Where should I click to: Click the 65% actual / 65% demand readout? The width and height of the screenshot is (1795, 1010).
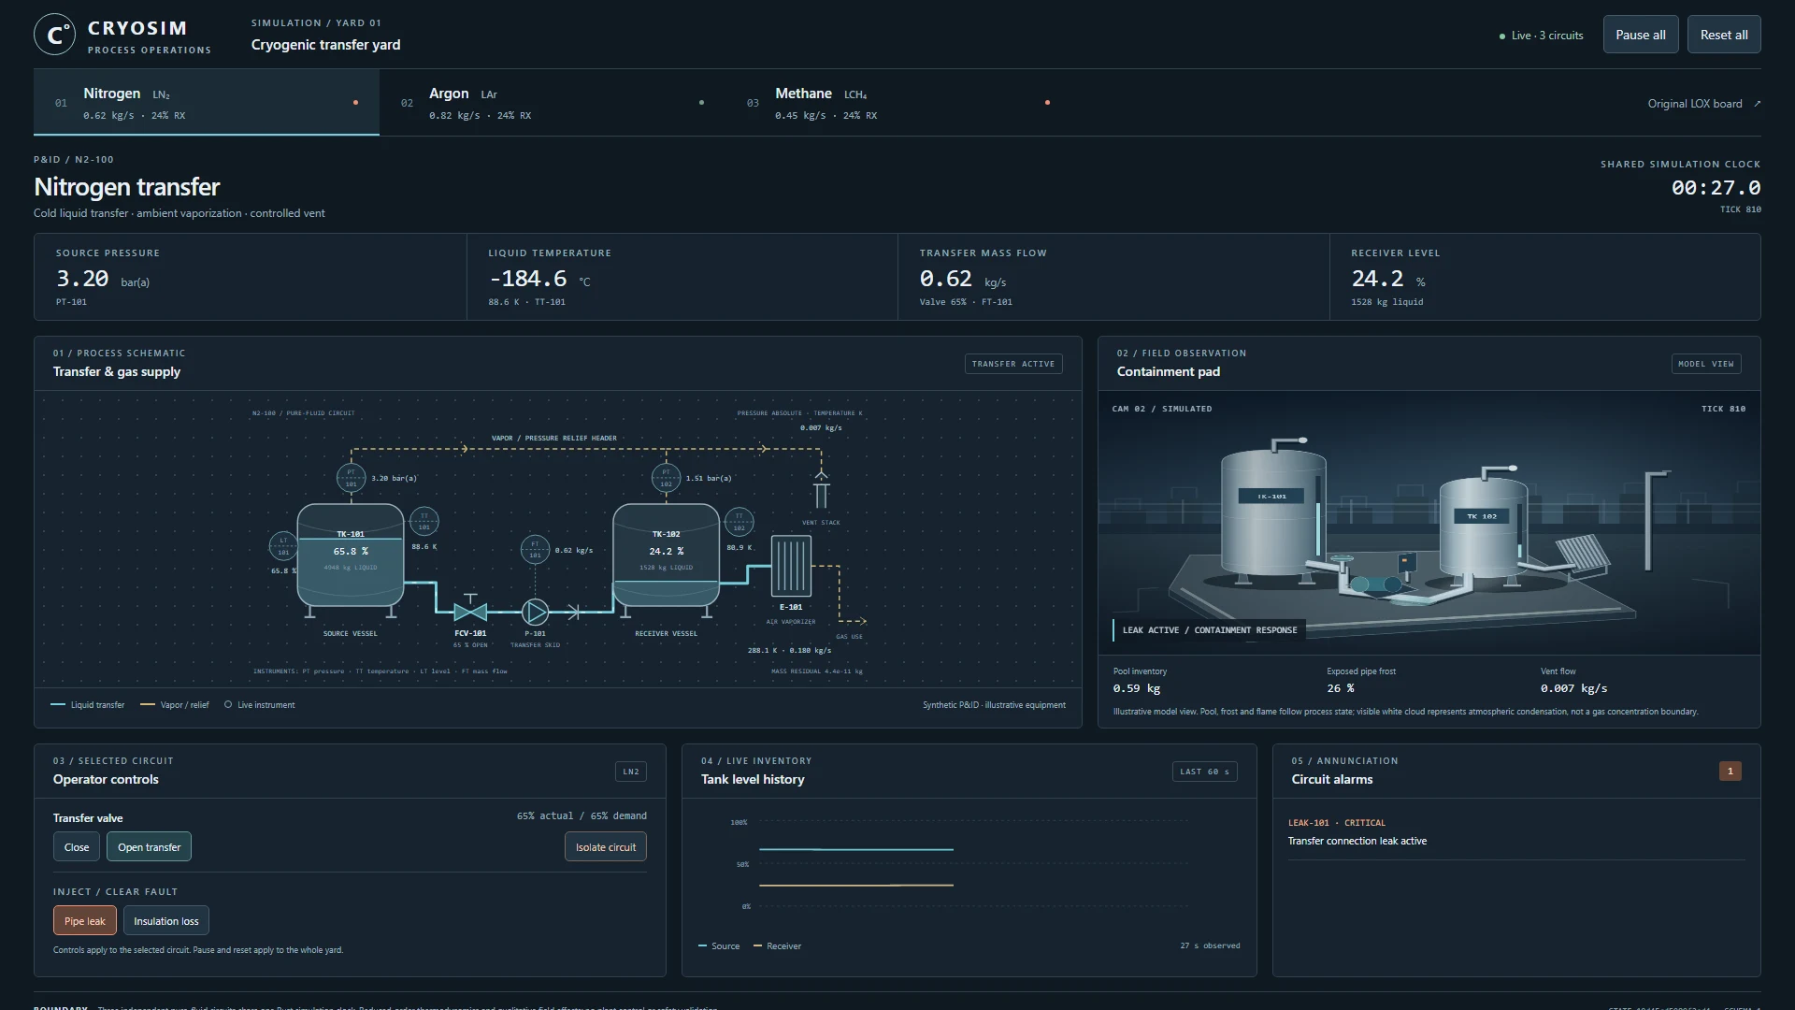[582, 815]
